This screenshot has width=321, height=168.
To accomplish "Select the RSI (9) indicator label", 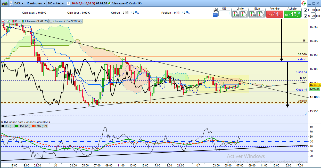I will pyautogui.click(x=7, y=126).
